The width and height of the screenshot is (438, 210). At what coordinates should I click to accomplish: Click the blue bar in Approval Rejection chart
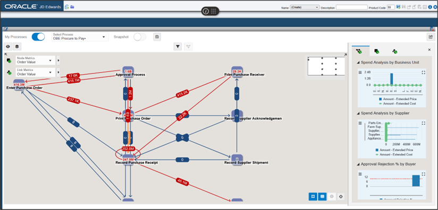pyautogui.click(x=416, y=180)
